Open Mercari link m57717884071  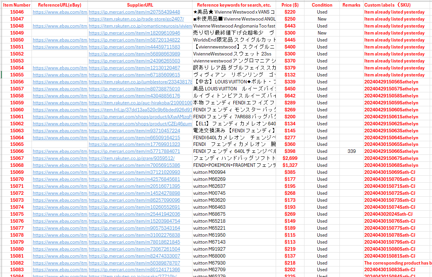[134, 151]
